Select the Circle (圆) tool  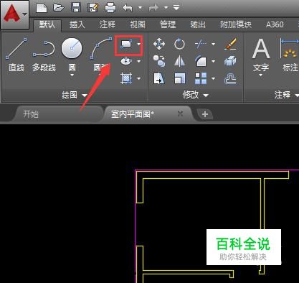click(x=72, y=54)
